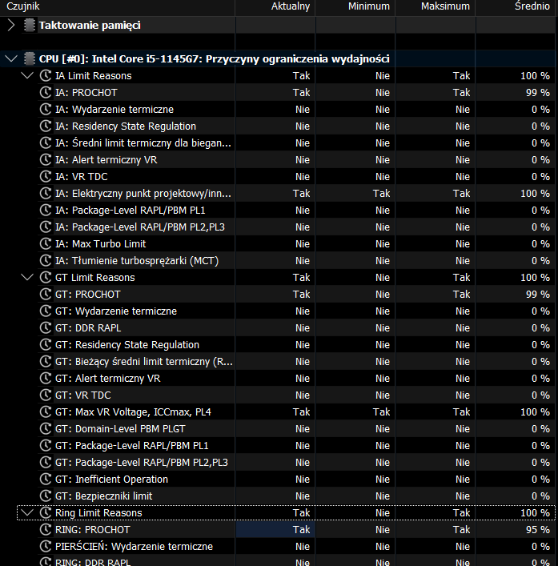558x566 pixels.
Task: Click the 95 % average of RING: PROCHOT
Action: (538, 529)
